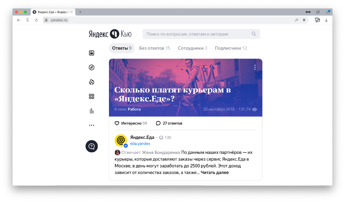This screenshot has width=345, height=202.
Task: Click the Яндекс.Еда spiral avatar
Action: coord(121,140)
